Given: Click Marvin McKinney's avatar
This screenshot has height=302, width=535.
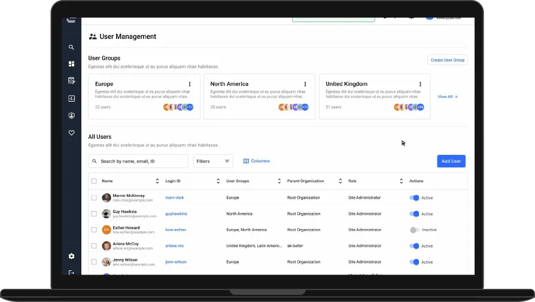Looking at the screenshot, I should tap(107, 198).
